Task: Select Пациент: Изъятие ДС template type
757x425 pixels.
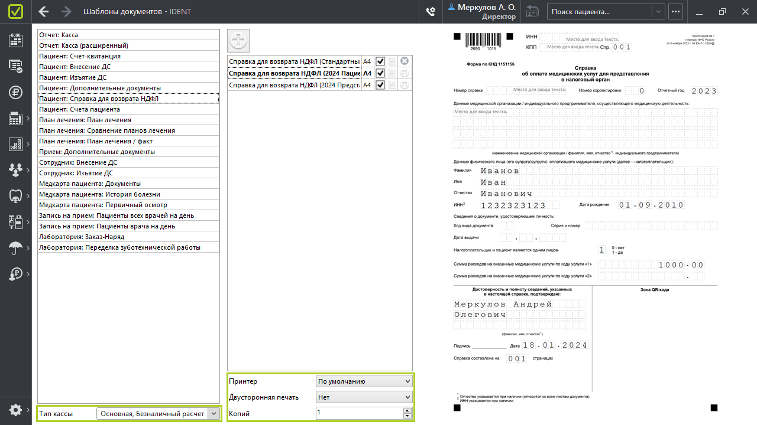Action: coord(128,77)
